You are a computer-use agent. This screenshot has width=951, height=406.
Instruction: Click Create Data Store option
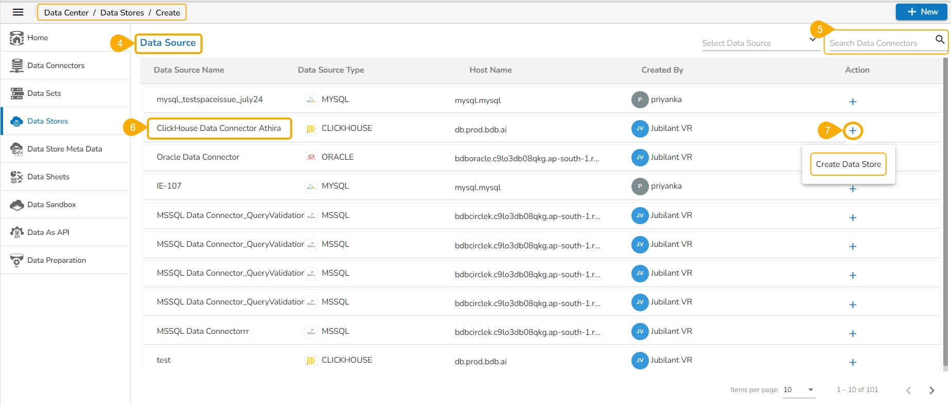(x=848, y=164)
